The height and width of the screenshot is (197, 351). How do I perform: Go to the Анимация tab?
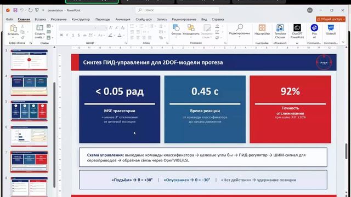click(123, 20)
